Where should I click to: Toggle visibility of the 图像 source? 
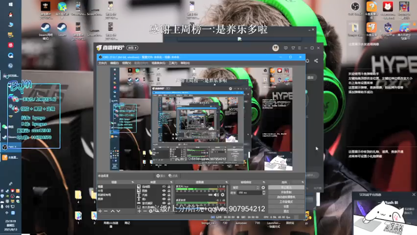coord(164,191)
